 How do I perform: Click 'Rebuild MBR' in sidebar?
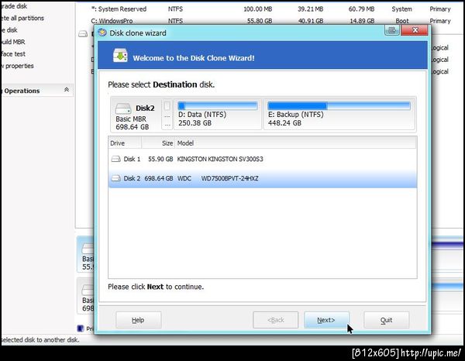(12, 42)
